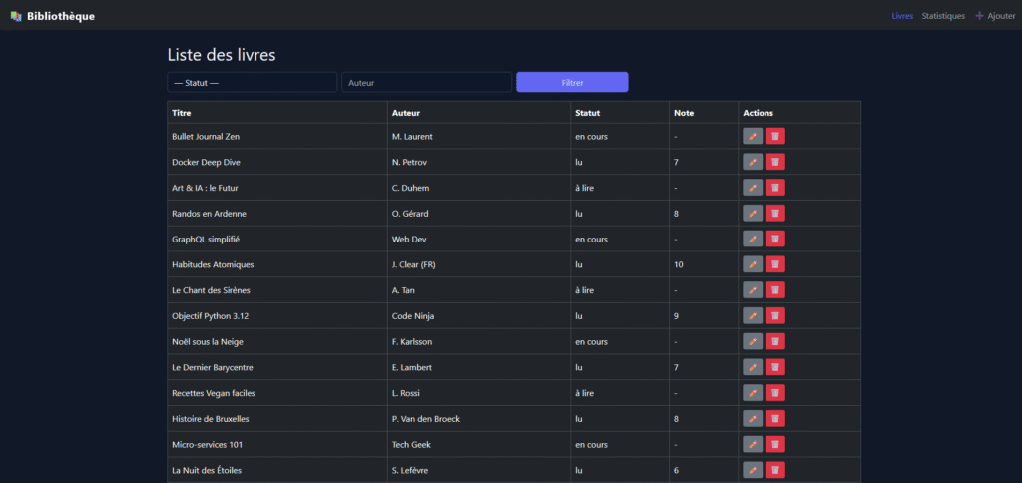Delete Le Dernier Barycentre row

click(x=774, y=367)
